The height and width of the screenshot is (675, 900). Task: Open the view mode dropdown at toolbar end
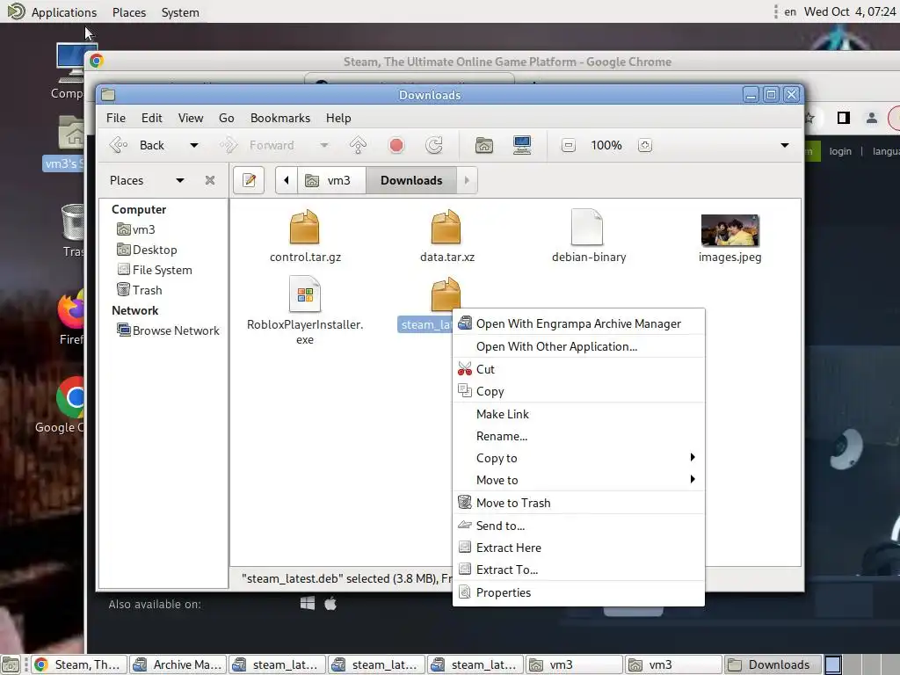(785, 145)
